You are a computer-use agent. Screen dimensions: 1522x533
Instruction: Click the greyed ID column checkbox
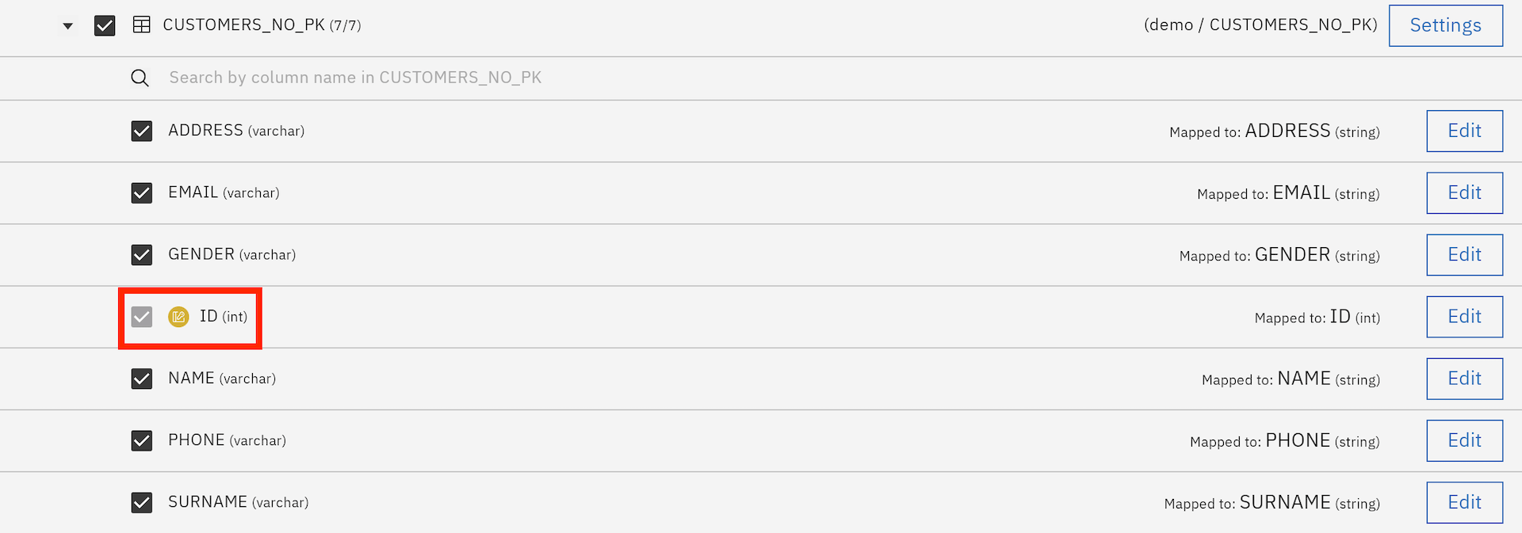pos(142,317)
